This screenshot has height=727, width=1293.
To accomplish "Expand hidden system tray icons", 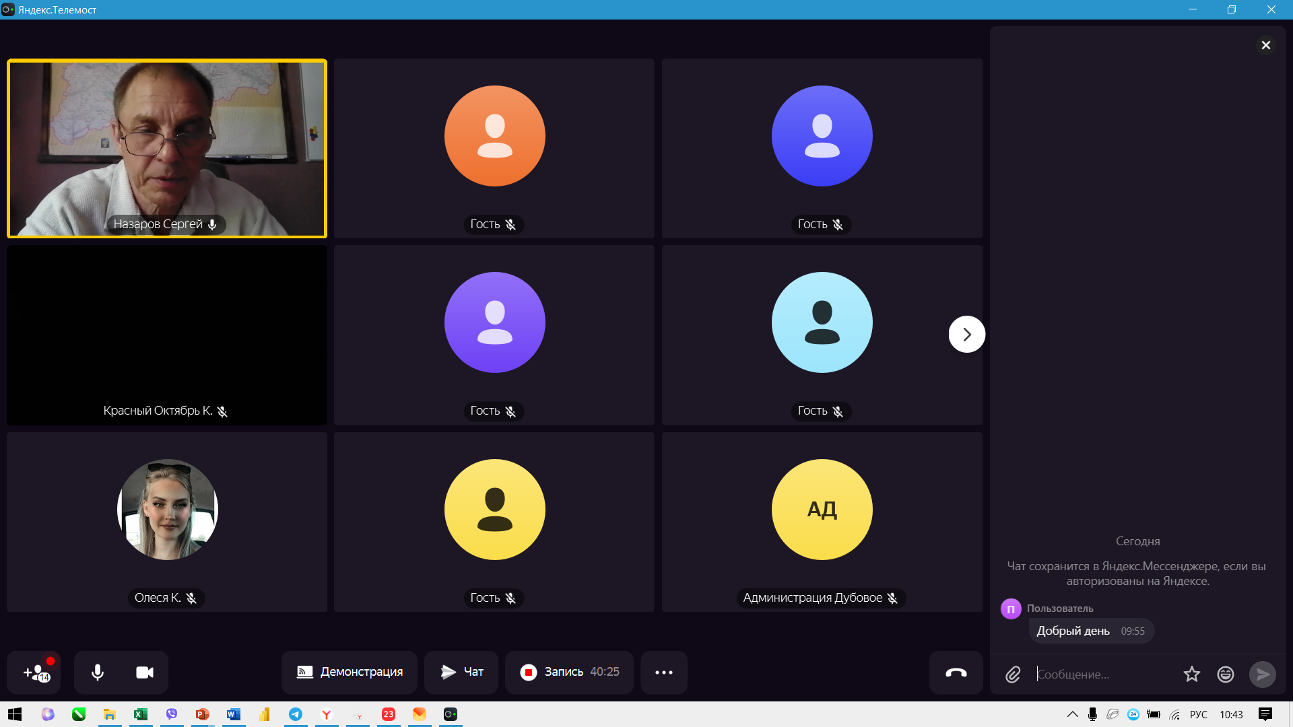I will (1072, 714).
